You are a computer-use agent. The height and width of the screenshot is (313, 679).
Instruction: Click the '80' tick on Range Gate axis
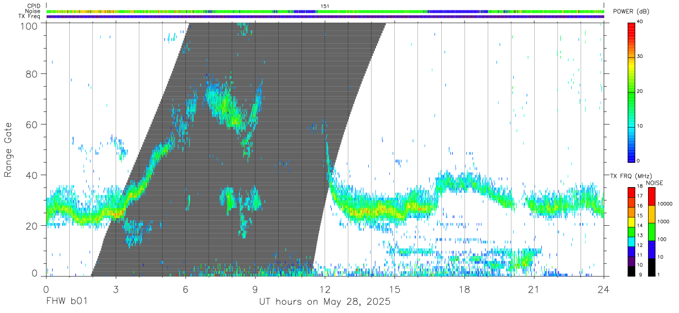(x=33, y=74)
